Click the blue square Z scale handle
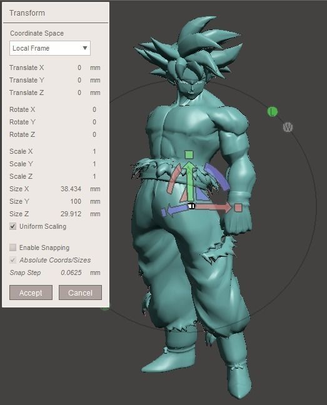The width and height of the screenshot is (327, 405). coord(164,212)
